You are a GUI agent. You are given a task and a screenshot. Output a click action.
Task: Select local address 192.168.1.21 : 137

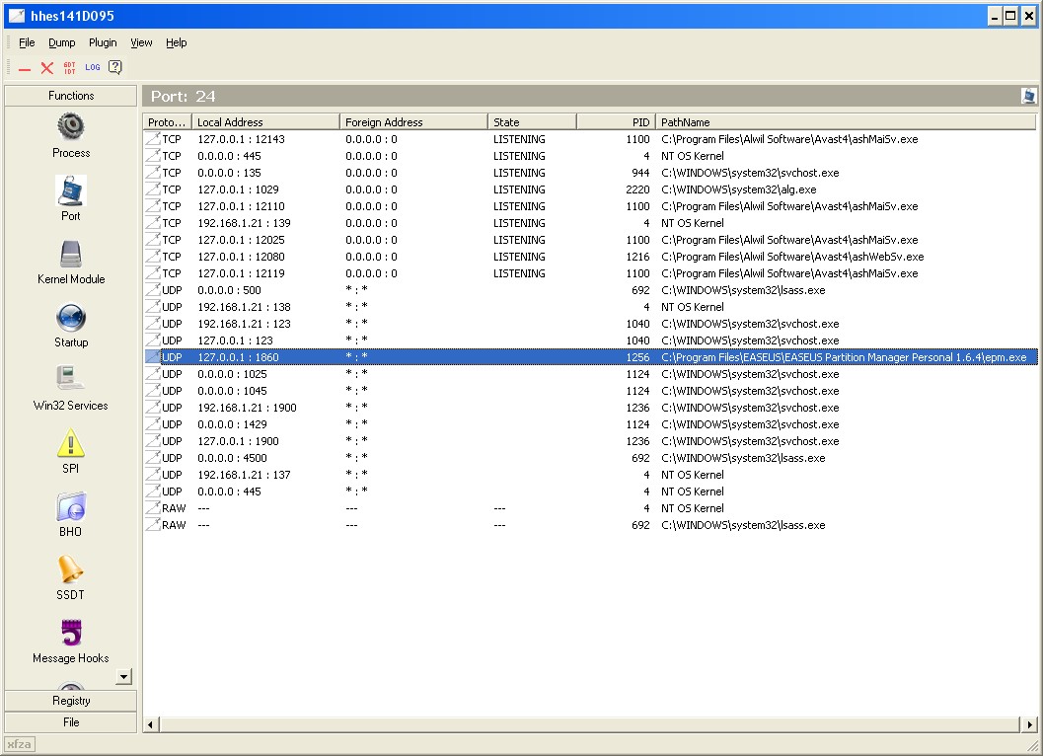(244, 475)
